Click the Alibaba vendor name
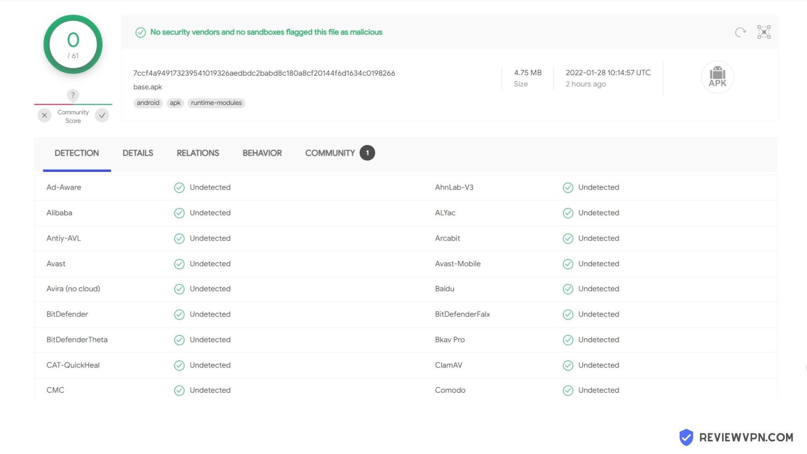 coord(59,213)
